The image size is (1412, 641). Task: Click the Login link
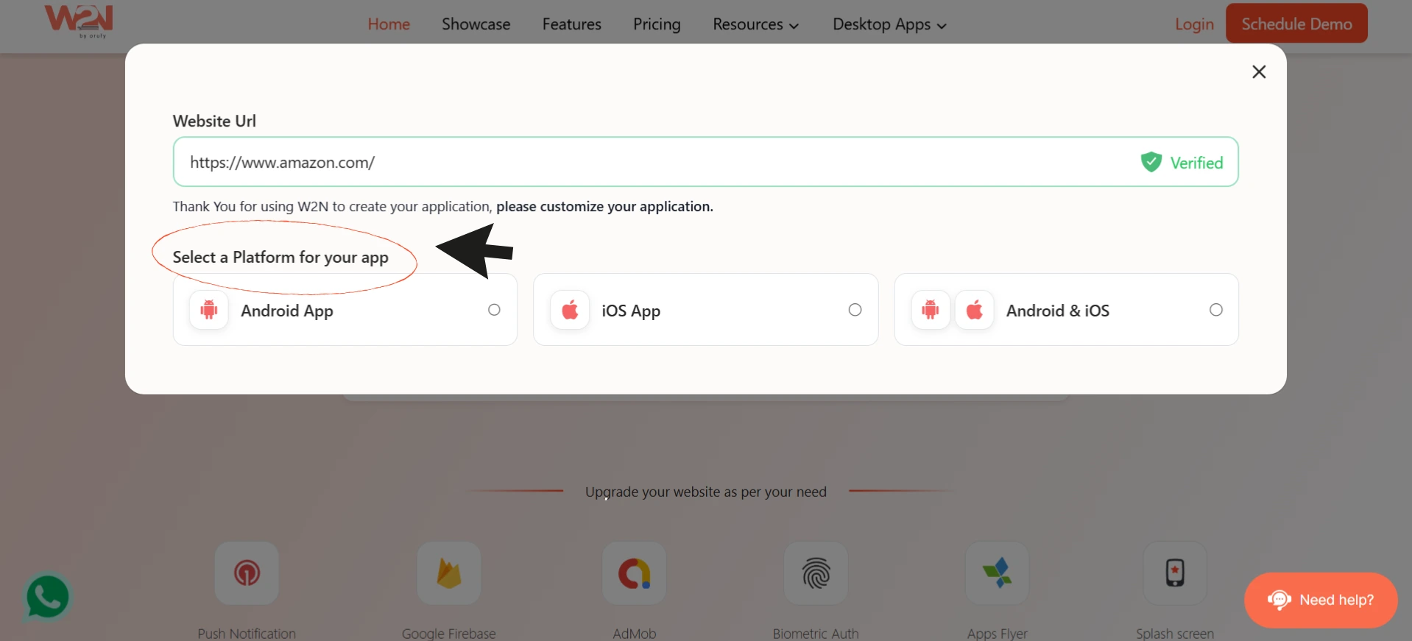[1194, 24]
